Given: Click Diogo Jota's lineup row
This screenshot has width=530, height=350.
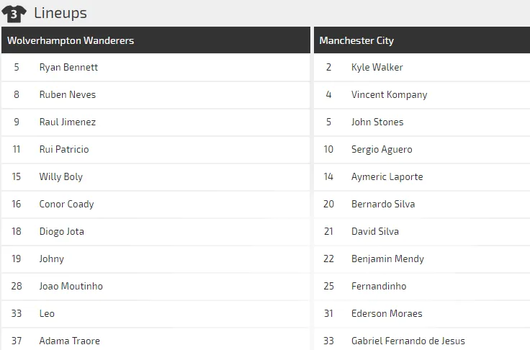Looking at the screenshot, I should pos(61,231).
